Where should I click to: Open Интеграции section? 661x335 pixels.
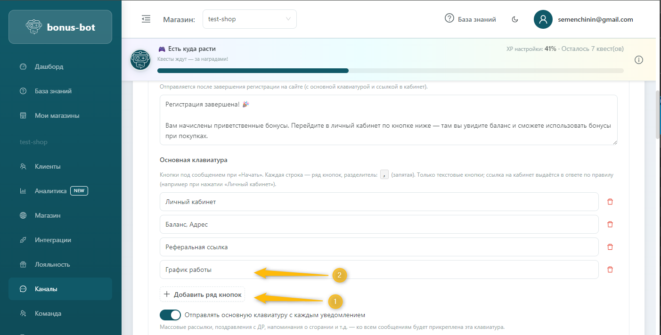click(x=60, y=240)
